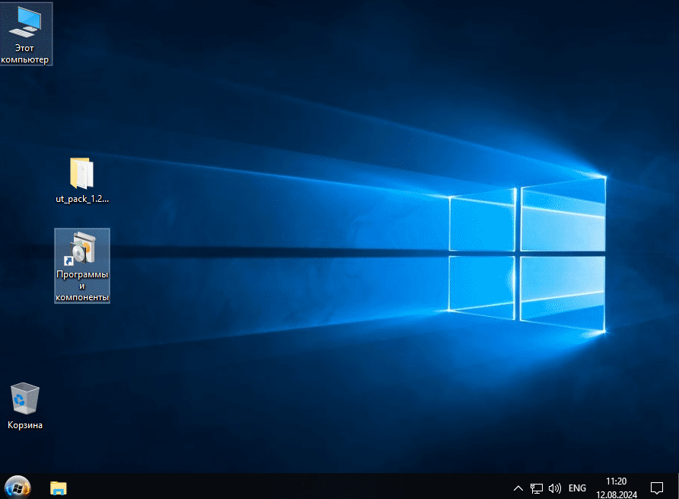Screen dimensions: 679x499
Task: Open the ENG input language switcher
Action: [578, 488]
